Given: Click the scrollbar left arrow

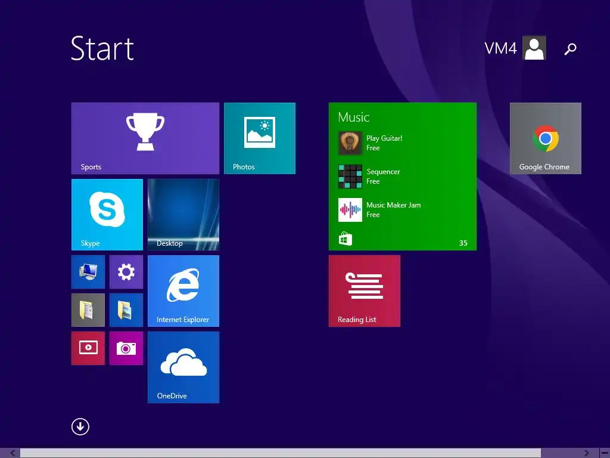Looking at the screenshot, I should 13,453.
